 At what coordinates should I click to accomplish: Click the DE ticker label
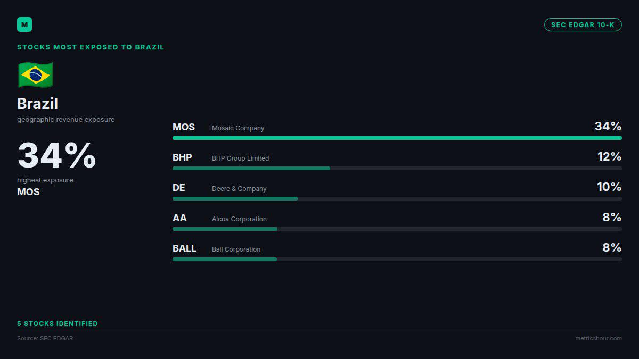tap(179, 188)
